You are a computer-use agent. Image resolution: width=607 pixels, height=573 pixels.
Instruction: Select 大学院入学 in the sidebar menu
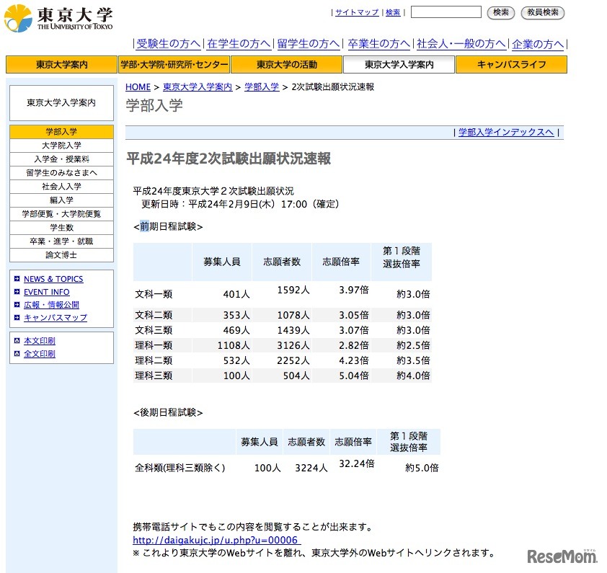(x=61, y=146)
